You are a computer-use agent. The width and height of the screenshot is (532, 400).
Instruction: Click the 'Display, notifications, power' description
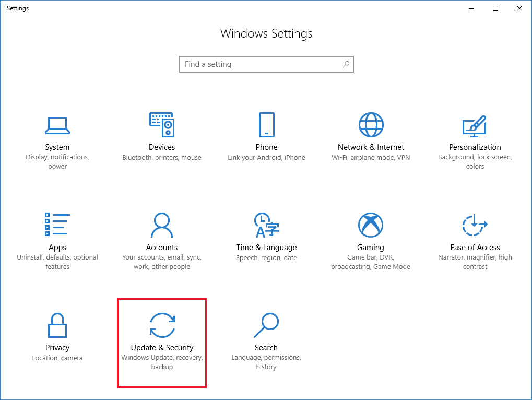[57, 162]
